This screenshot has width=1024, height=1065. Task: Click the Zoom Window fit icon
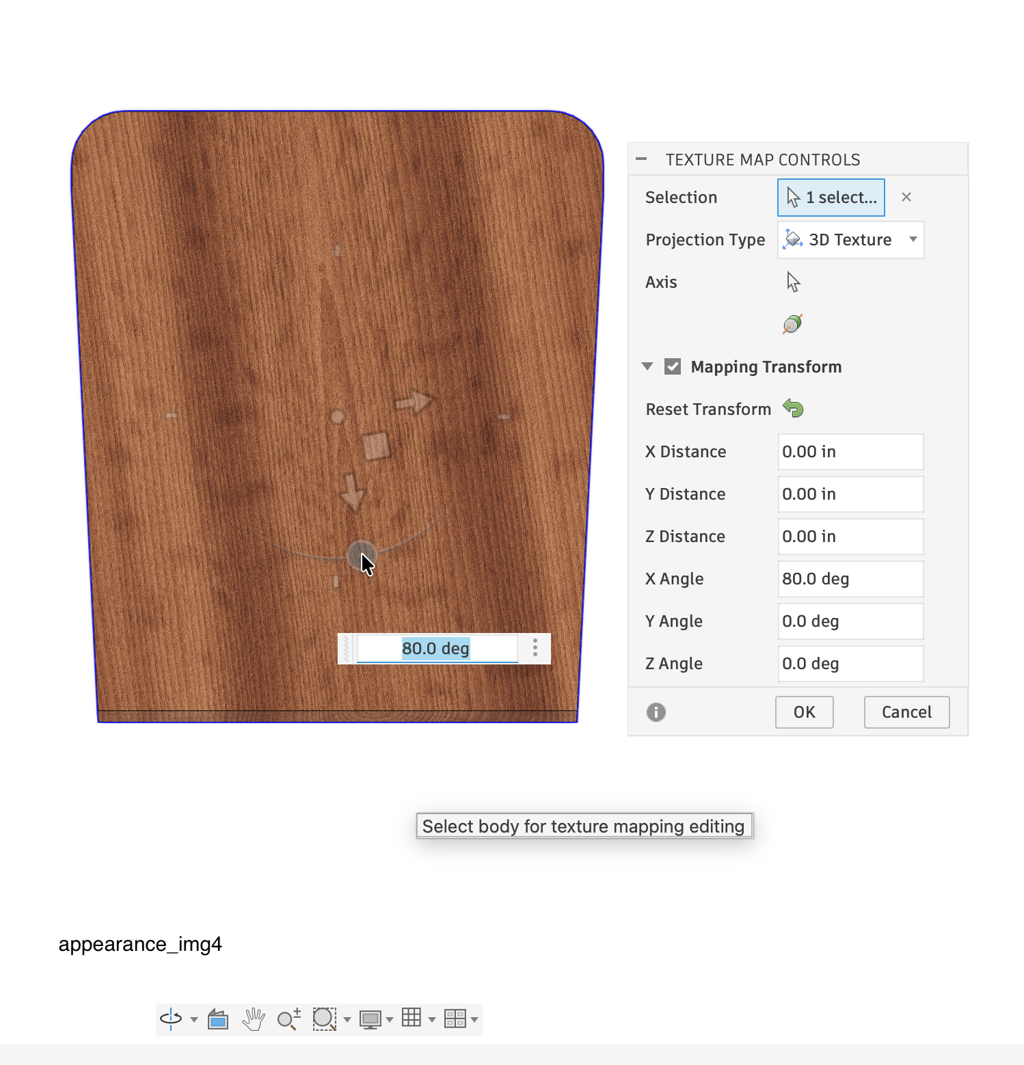click(x=324, y=1019)
